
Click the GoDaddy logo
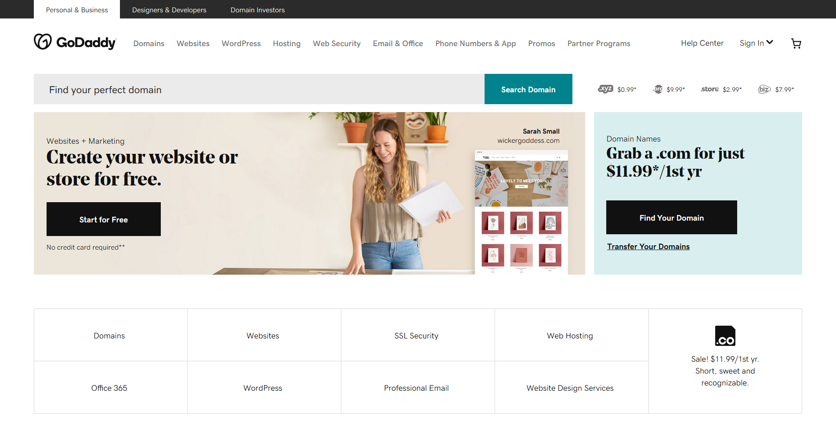click(x=75, y=42)
